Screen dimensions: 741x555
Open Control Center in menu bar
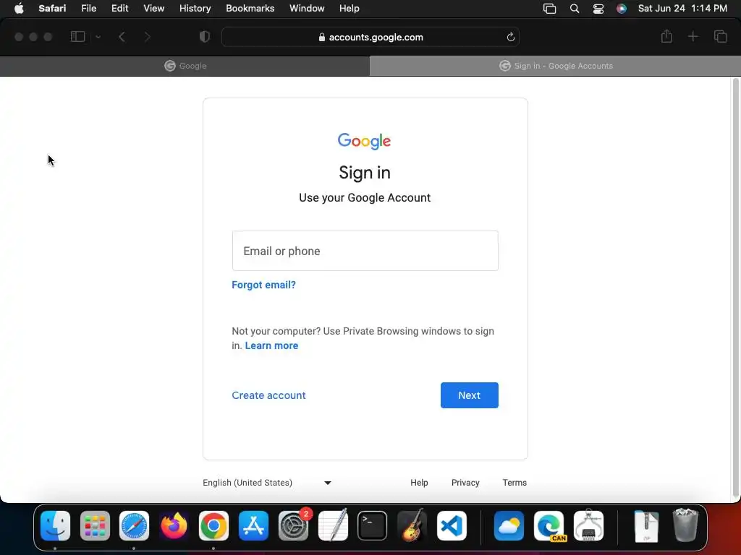598,9
